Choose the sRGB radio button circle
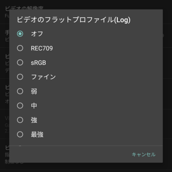Image resolution: width=172 pixels, height=172 pixels. 20,62
